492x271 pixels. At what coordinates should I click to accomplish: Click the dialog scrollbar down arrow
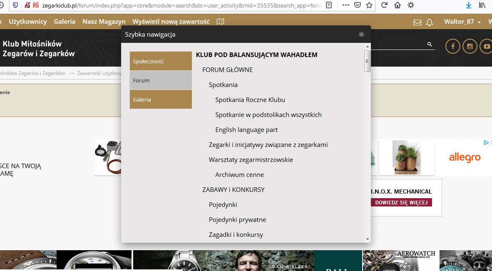(x=368, y=239)
